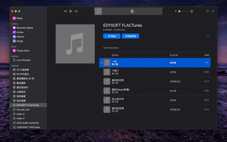Open the YUMYSOFT APETunes playlist
Image resolution: width=227 pixels, height=142 pixels.
[28, 127]
